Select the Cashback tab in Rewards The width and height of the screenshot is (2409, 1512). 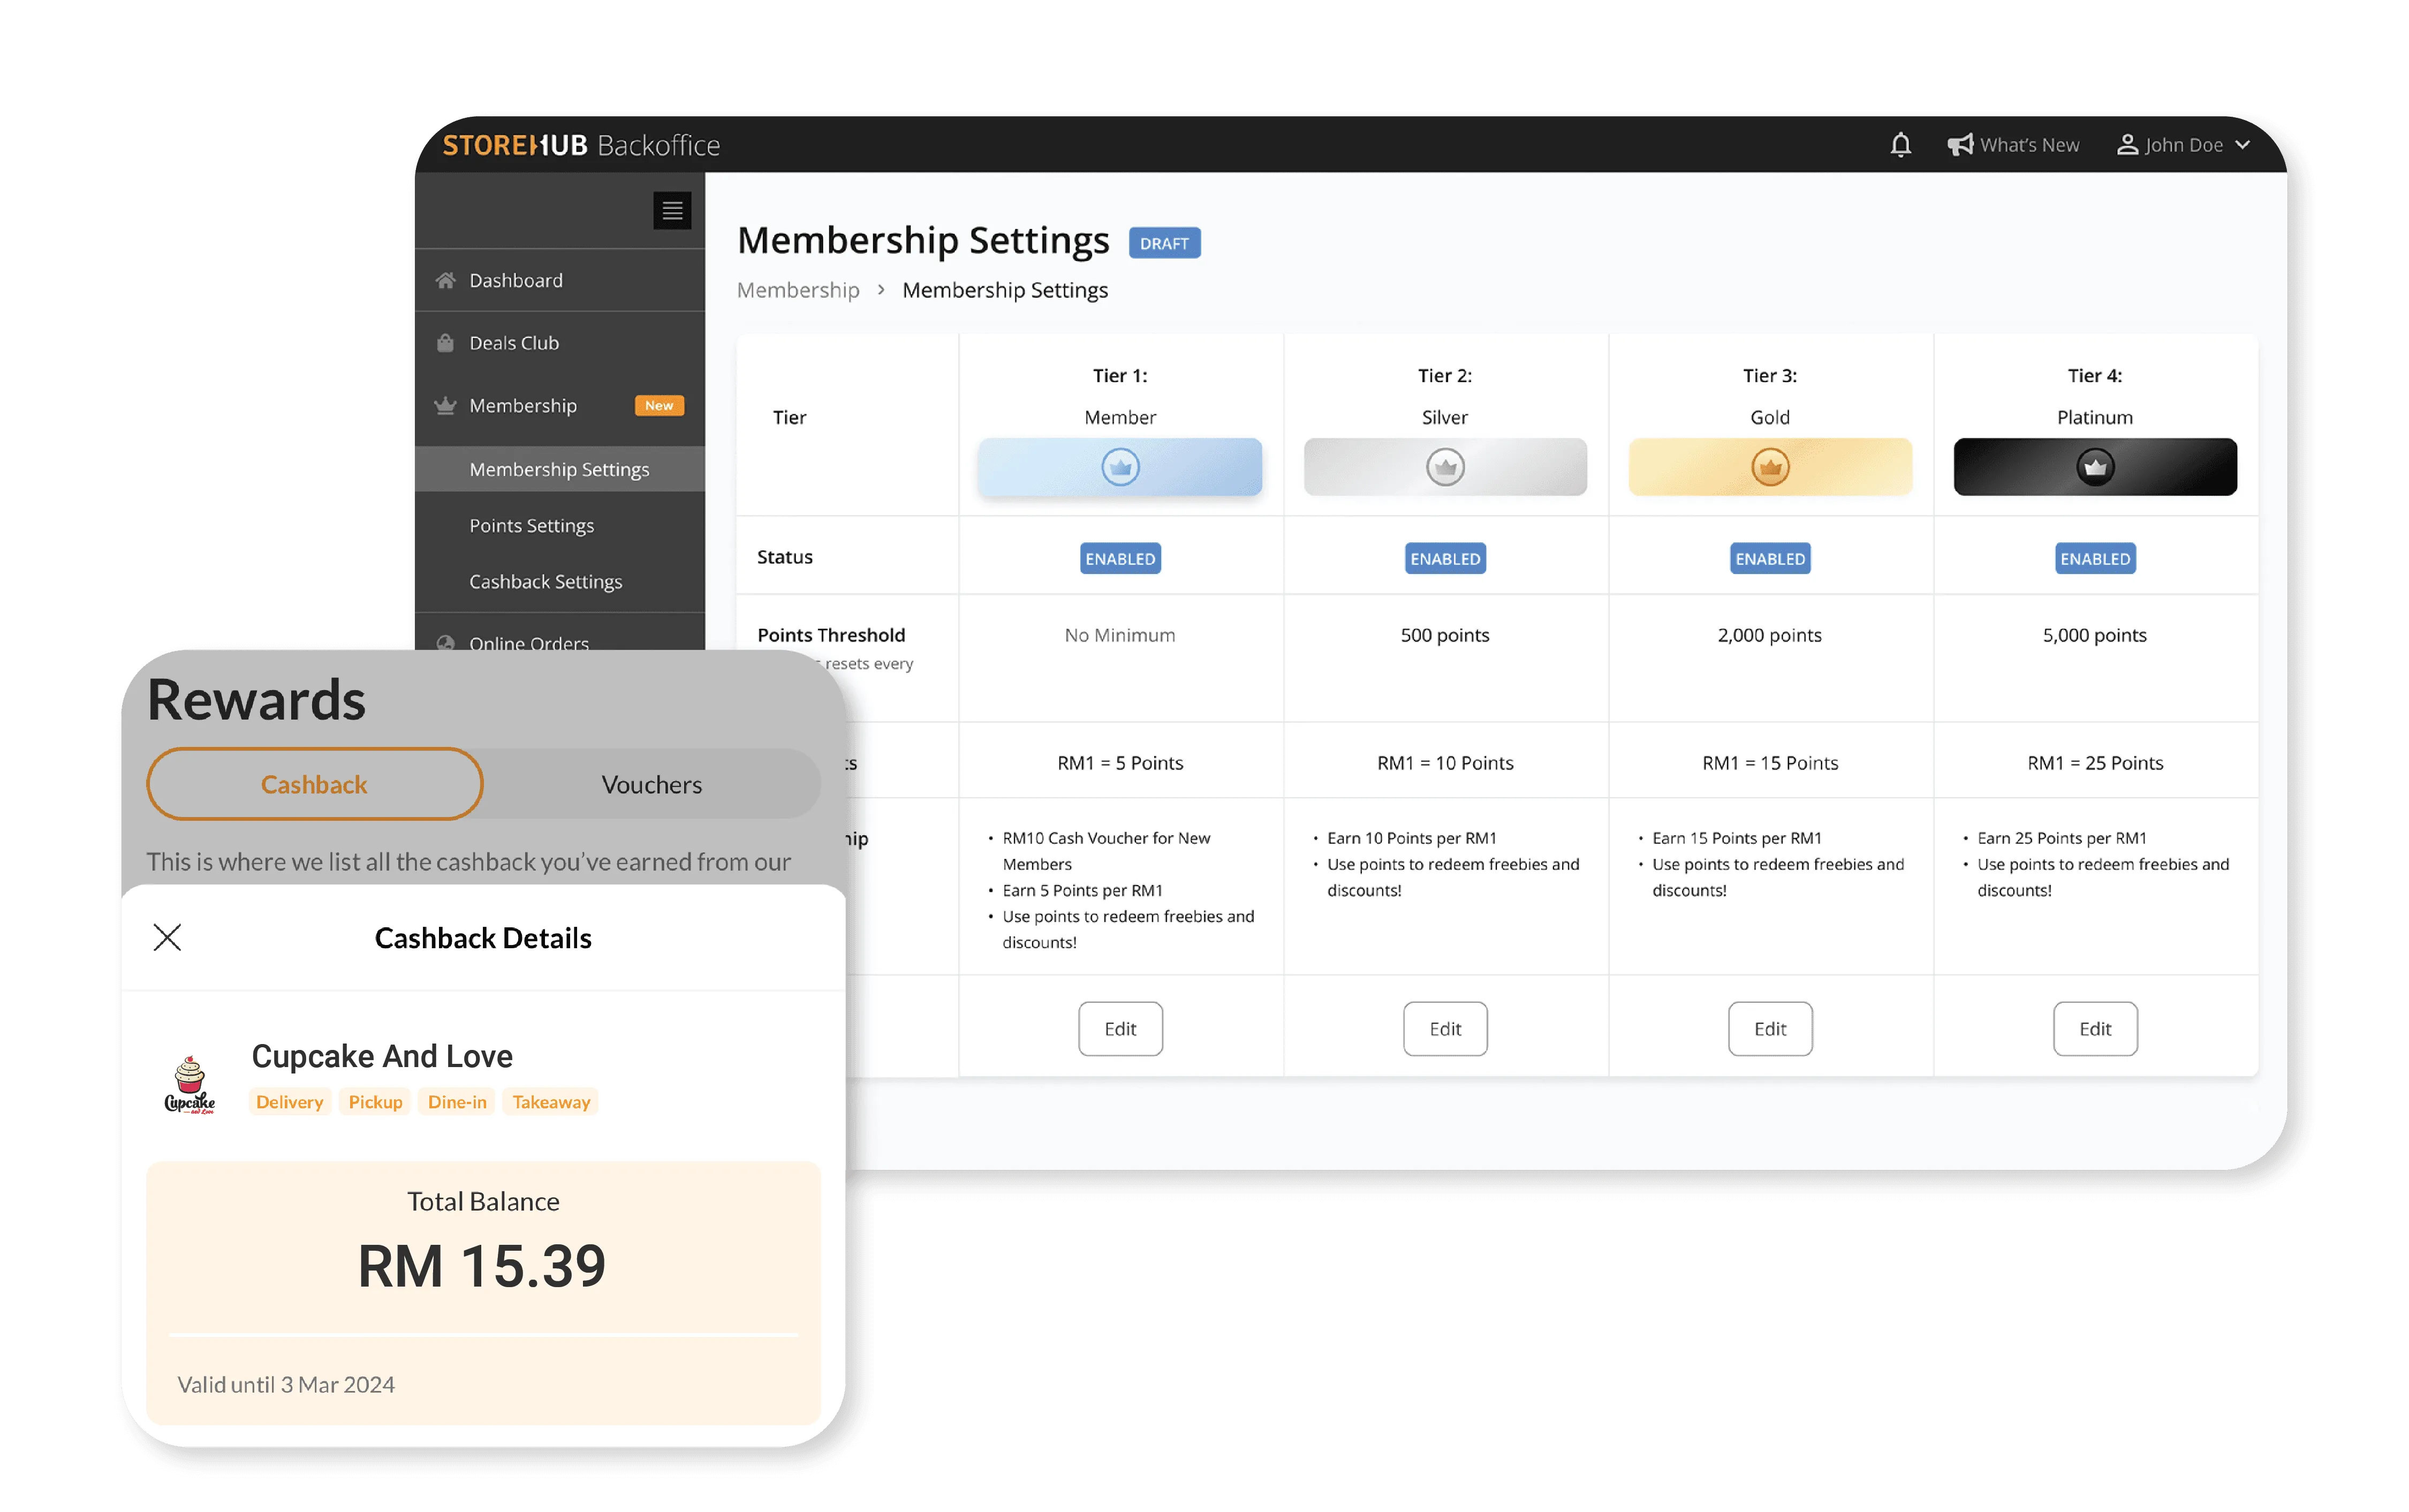pos(314,784)
